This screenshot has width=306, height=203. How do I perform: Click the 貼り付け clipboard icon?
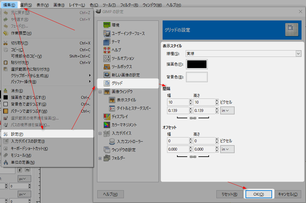(x=6, y=63)
